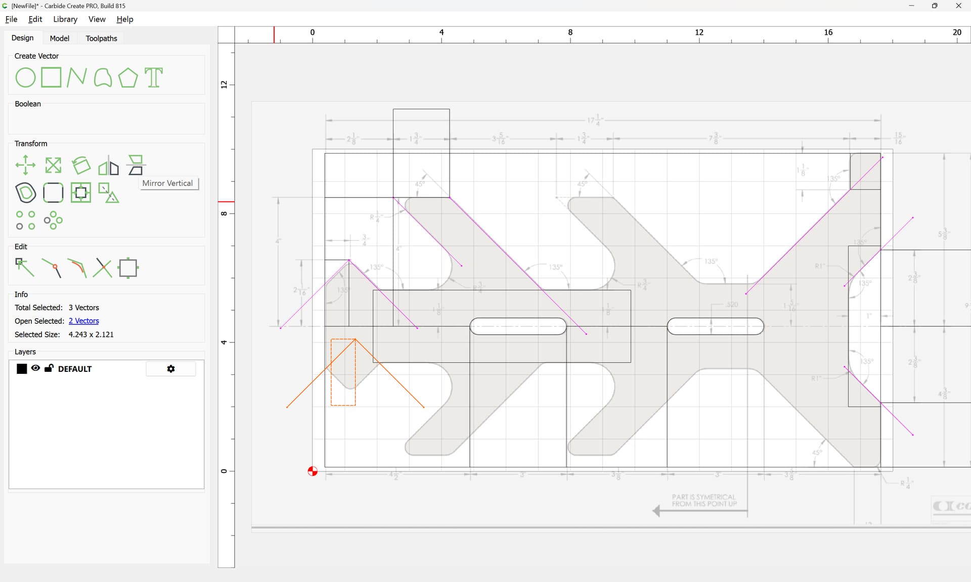Activate the Node Edit tool

[x=25, y=268]
